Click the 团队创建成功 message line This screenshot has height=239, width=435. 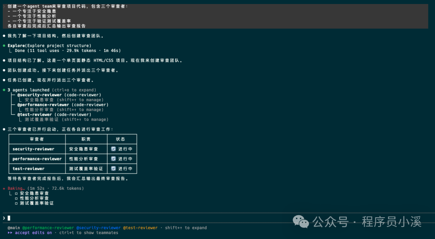tap(63, 70)
